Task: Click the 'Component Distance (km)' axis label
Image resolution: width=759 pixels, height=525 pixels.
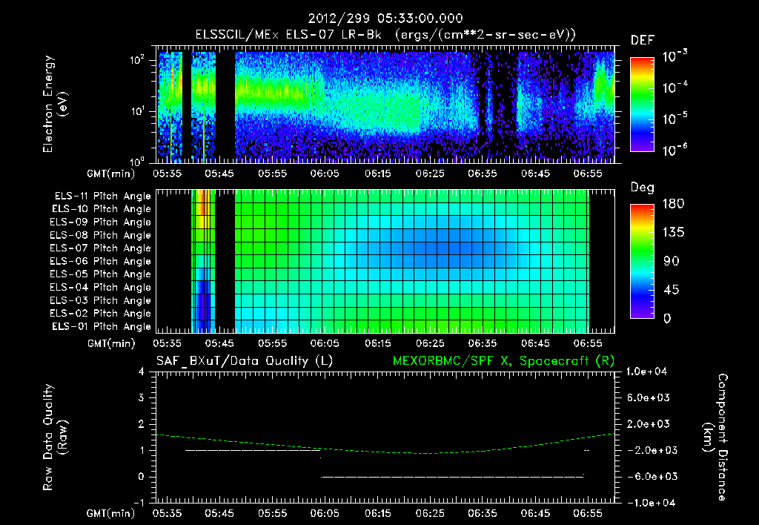Action: [715, 437]
